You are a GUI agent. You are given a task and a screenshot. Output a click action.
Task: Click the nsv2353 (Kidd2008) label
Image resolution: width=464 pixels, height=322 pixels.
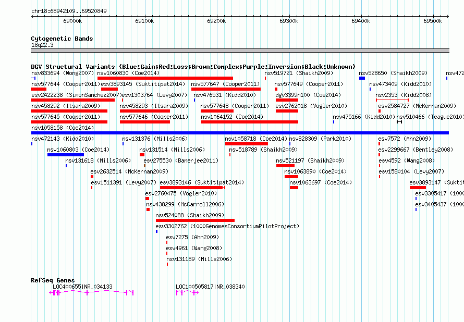404,95
